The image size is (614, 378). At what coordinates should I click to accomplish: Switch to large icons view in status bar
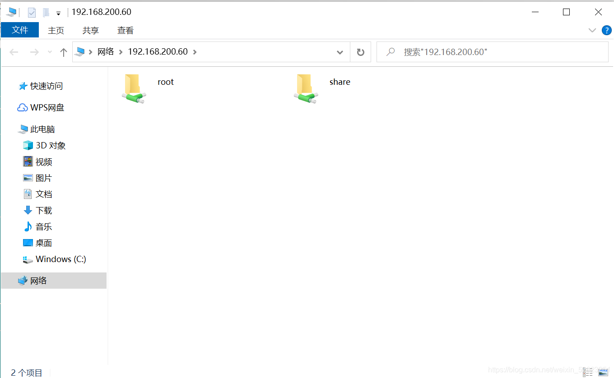603,372
